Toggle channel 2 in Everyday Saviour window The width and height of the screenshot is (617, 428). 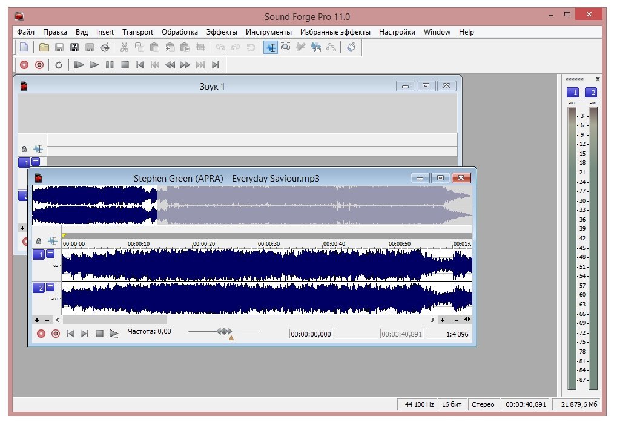[x=39, y=288]
